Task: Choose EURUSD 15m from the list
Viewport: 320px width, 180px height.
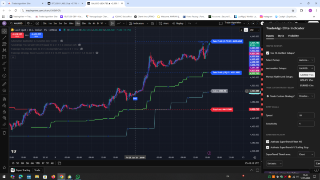Action: (307, 85)
